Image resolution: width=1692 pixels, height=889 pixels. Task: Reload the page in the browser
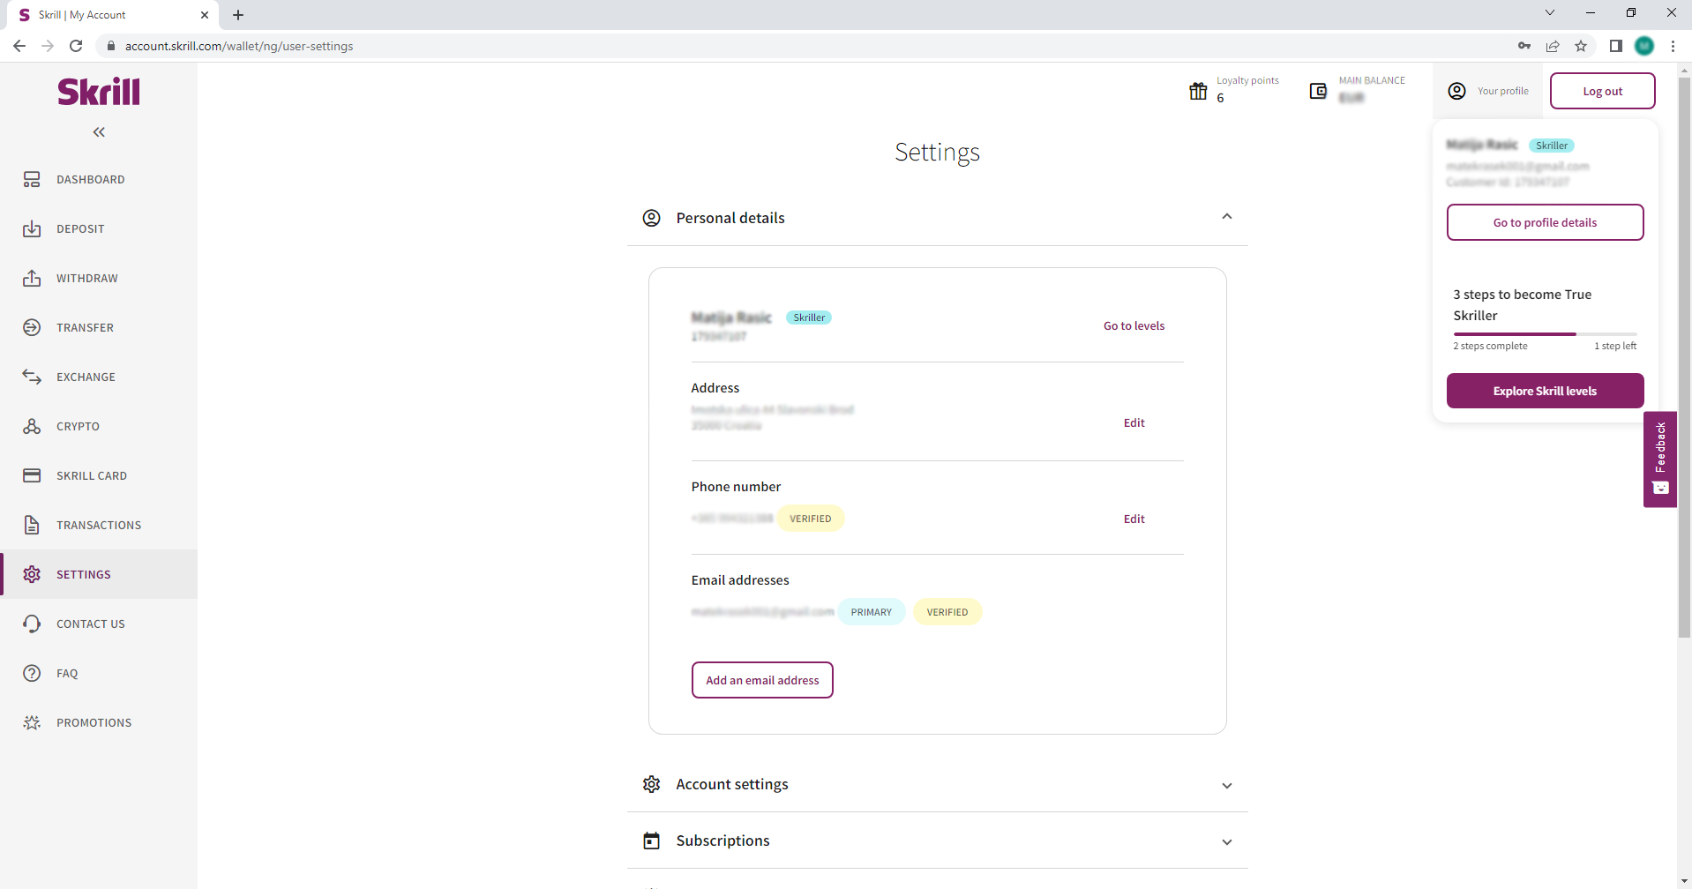coord(76,46)
